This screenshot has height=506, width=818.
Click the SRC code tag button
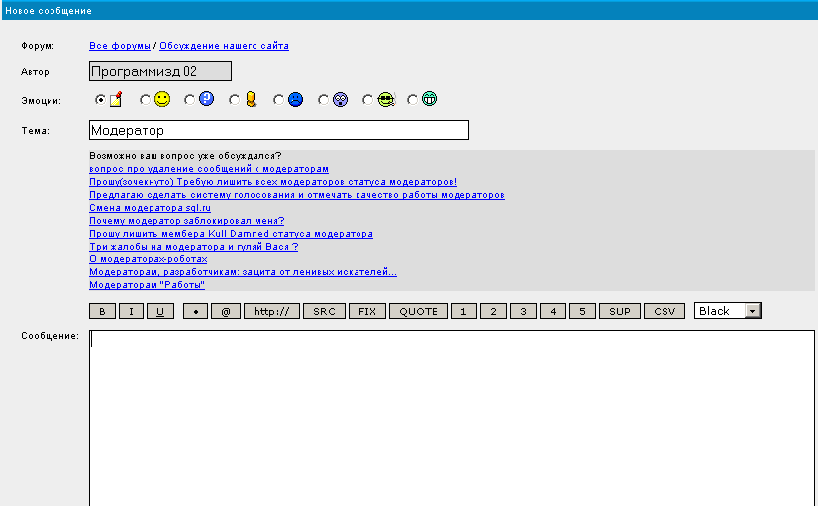point(324,311)
